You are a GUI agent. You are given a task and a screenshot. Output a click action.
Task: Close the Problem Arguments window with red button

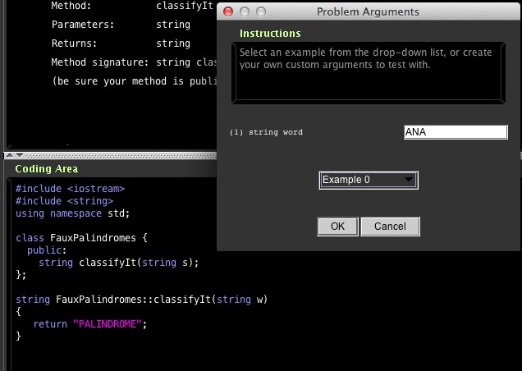[229, 11]
